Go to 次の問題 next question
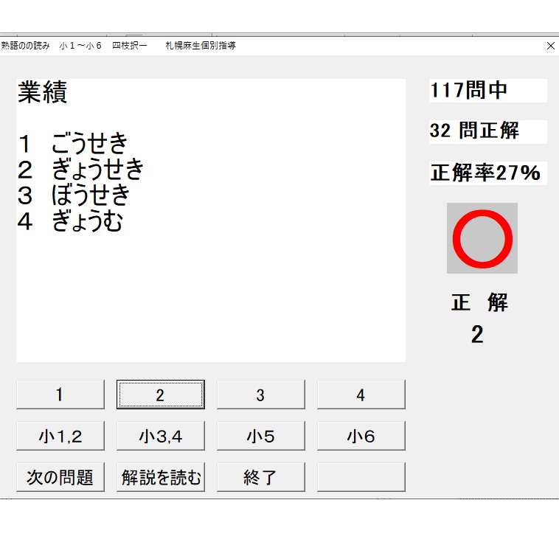The width and height of the screenshot is (559, 559). pos(60,477)
